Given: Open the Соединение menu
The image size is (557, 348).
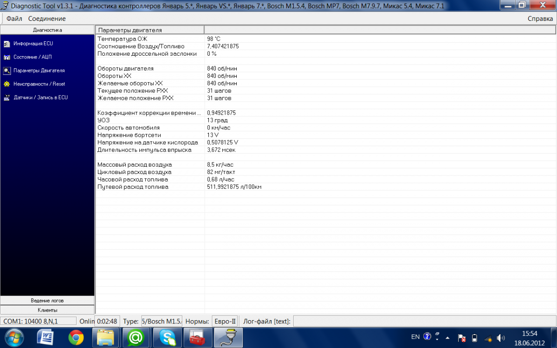Looking at the screenshot, I should (x=47, y=19).
